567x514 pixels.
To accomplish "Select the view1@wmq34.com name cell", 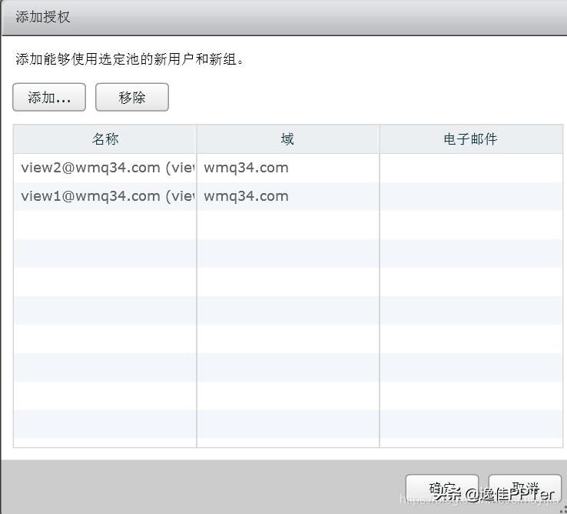I will pyautogui.click(x=104, y=196).
